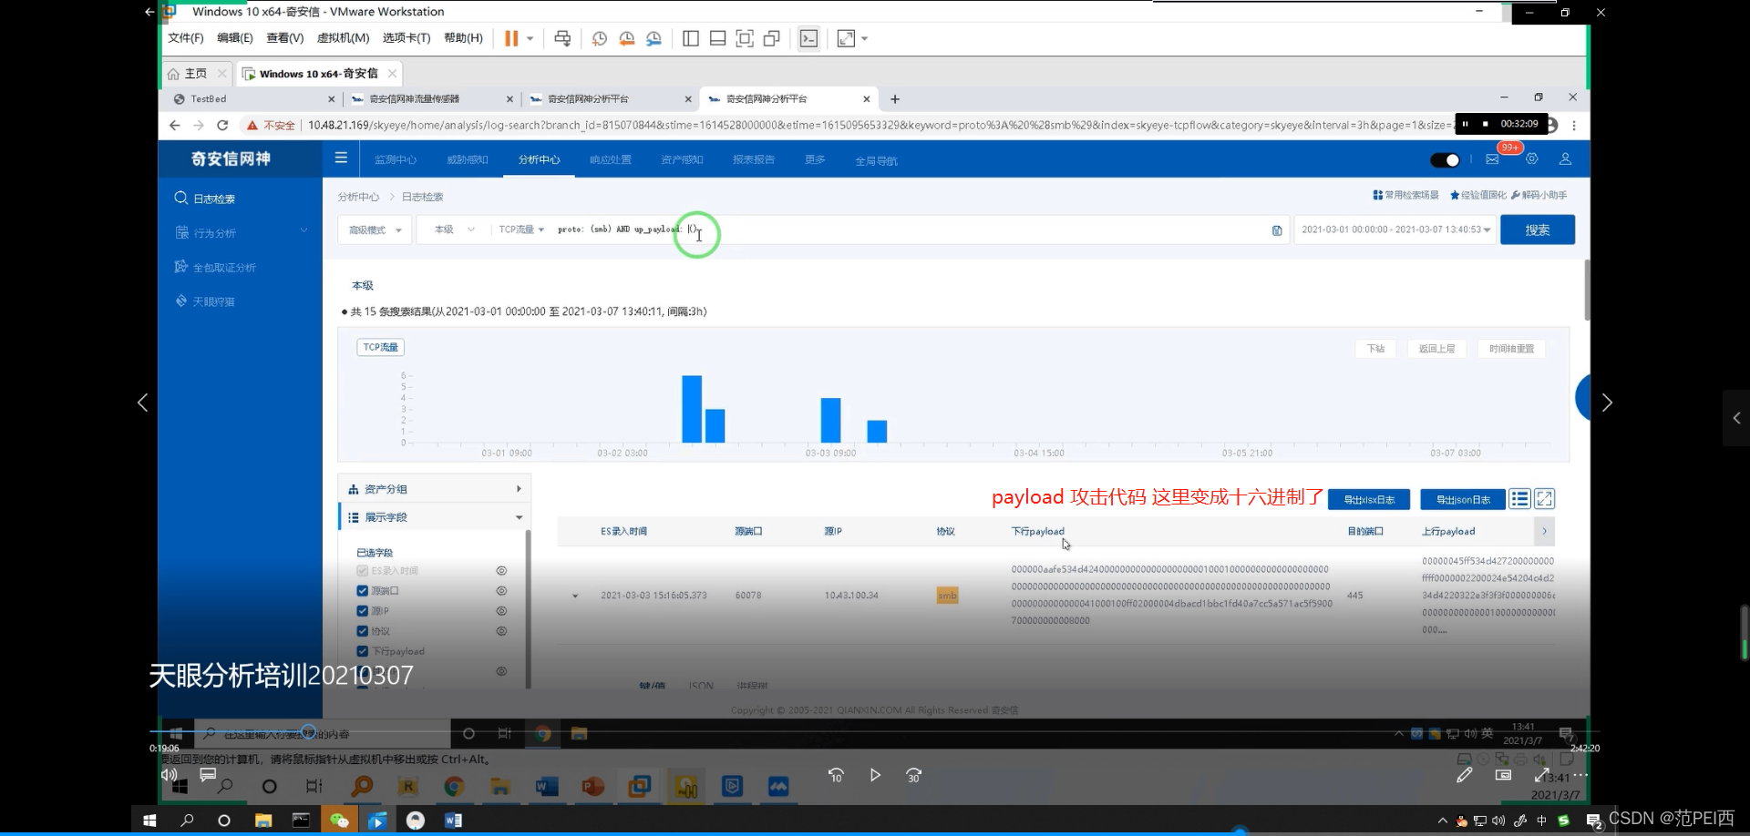Open 本级 level dropdown
This screenshot has height=836, width=1750.
(x=454, y=229)
